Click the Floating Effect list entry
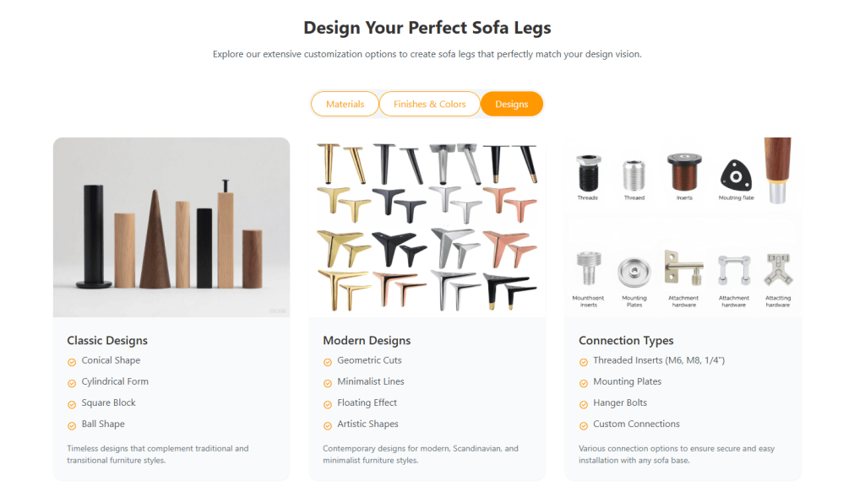865x486 pixels. [368, 402]
